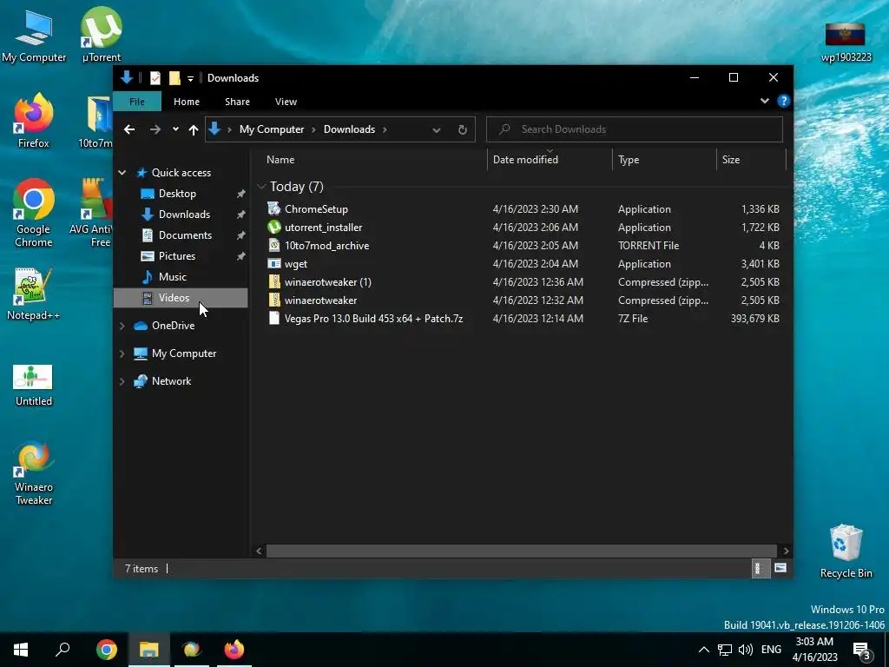This screenshot has width=889, height=667.
Task: Open the Recycle Bin
Action: point(846,551)
